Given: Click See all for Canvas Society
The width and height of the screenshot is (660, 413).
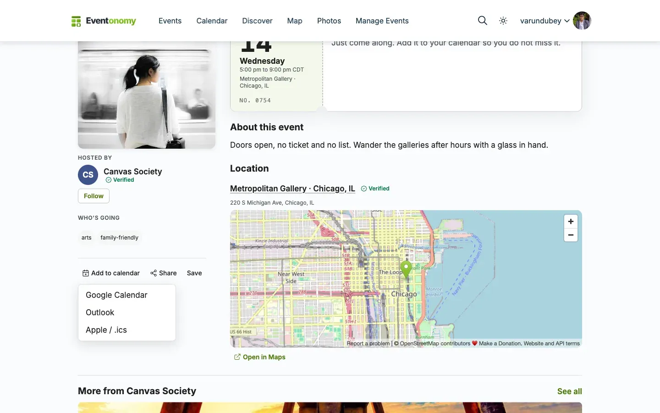Looking at the screenshot, I should pos(570,391).
